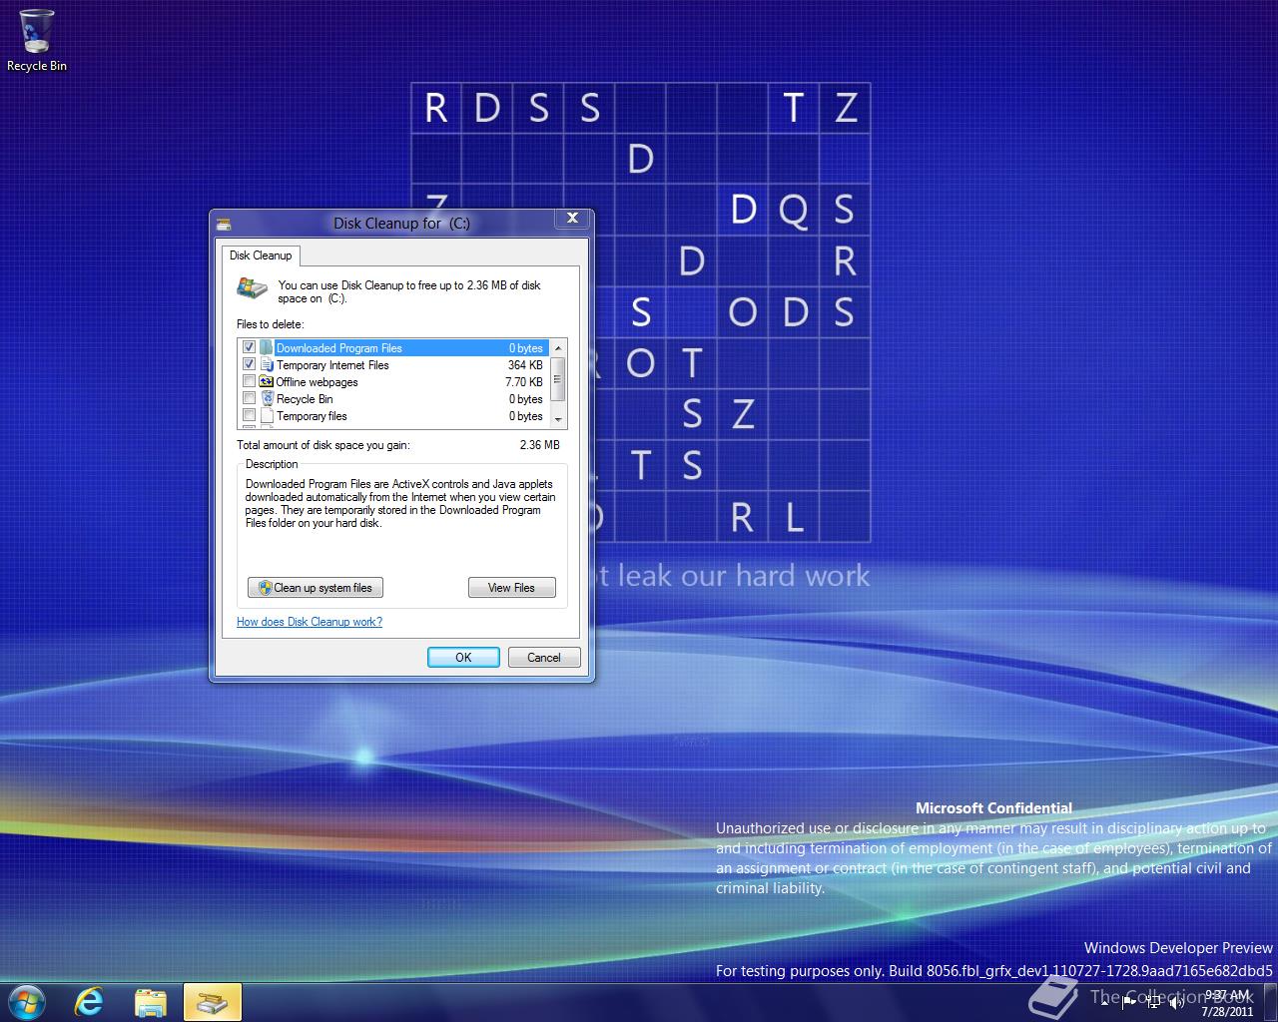Select the Disk Cleanup taskbar button

[x=212, y=1002]
